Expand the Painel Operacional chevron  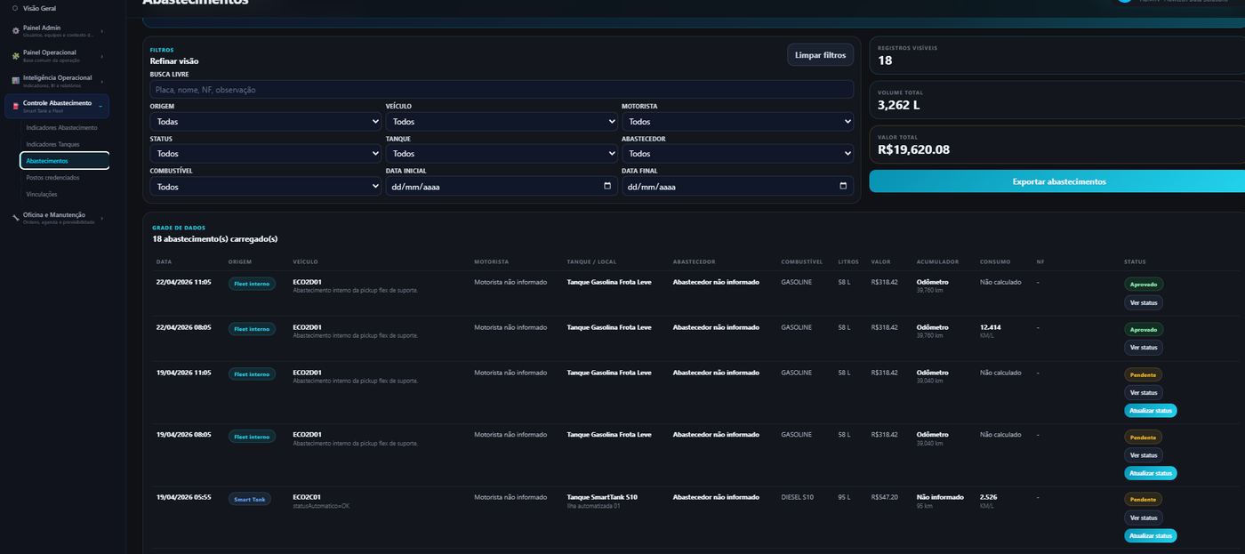(101, 56)
